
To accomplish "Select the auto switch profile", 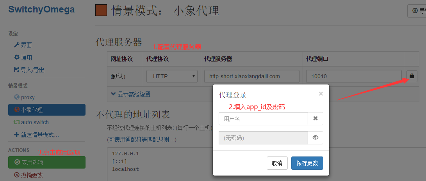I will 34,122.
